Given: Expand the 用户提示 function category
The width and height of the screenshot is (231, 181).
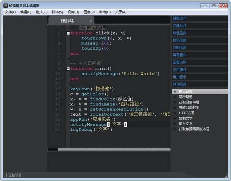Looking at the screenshot, I should (x=200, y=77).
